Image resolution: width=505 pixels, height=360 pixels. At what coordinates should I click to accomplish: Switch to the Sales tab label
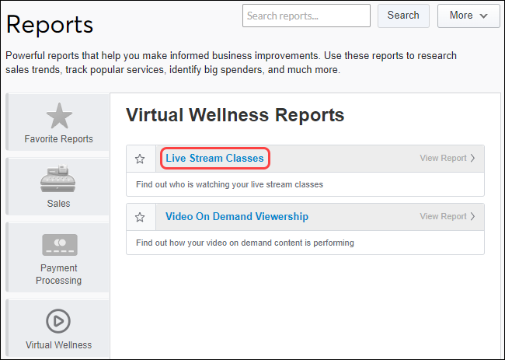(x=58, y=204)
